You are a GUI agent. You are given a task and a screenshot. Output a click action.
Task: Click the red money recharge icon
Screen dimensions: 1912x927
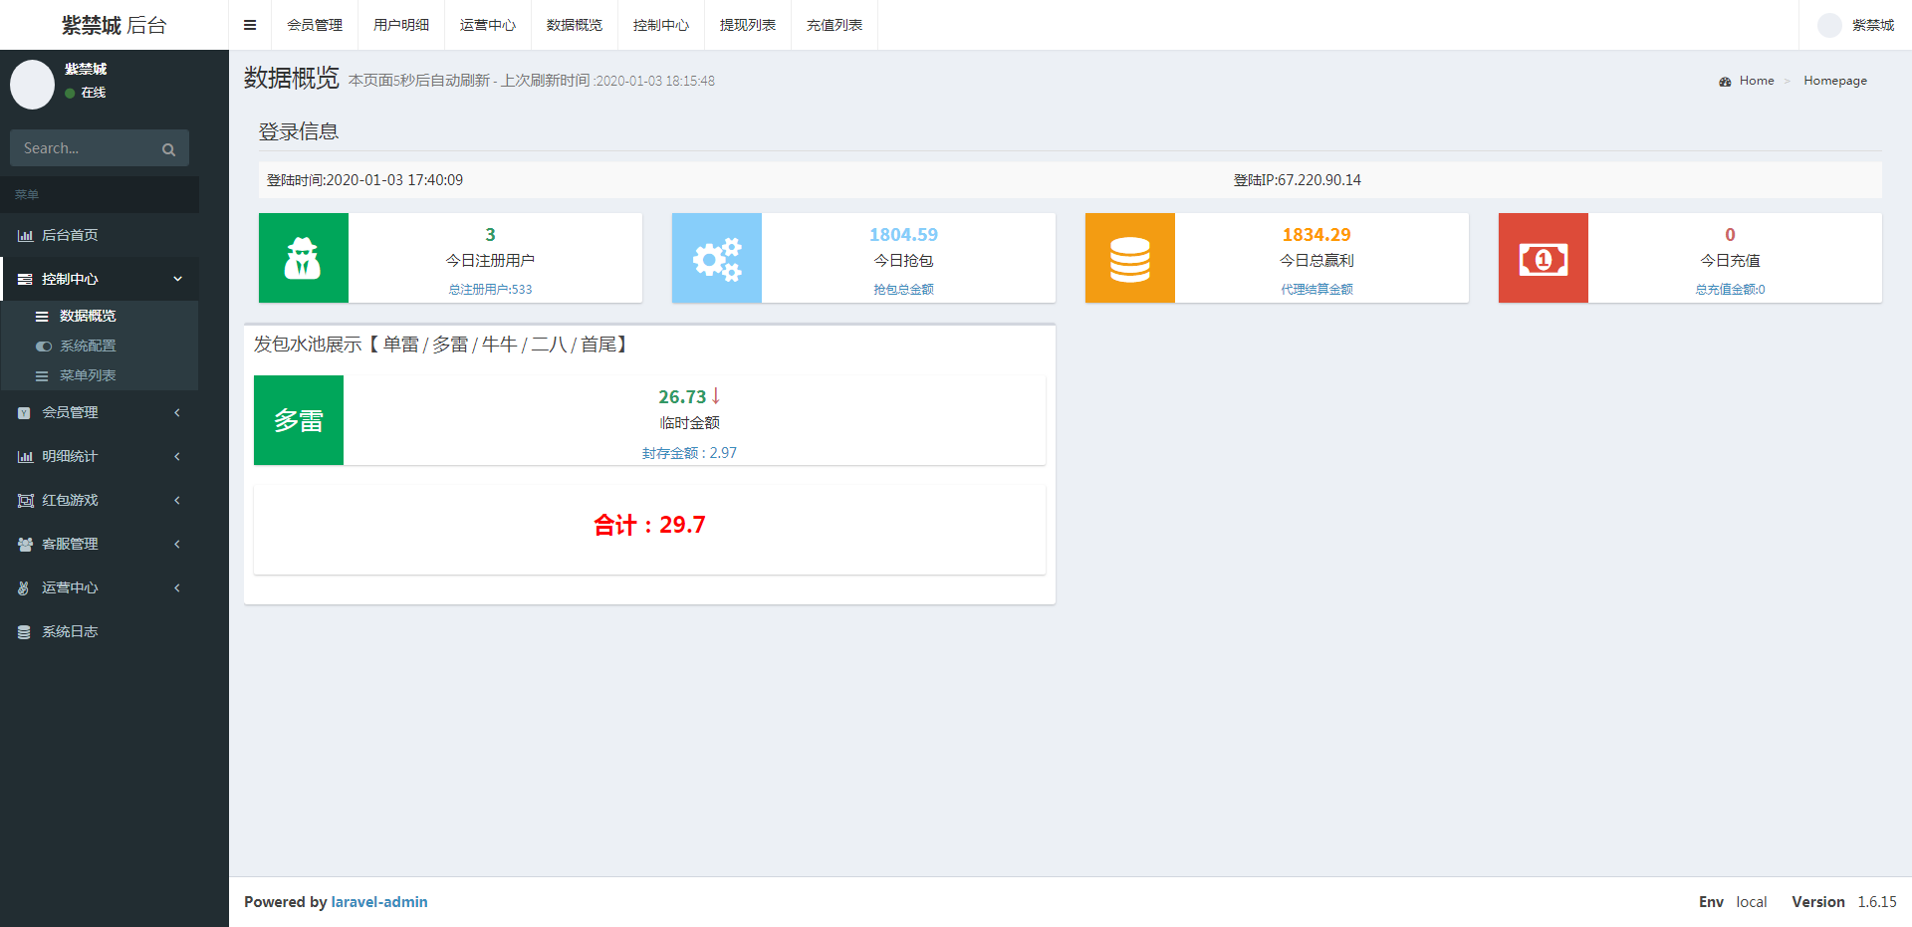1543,258
